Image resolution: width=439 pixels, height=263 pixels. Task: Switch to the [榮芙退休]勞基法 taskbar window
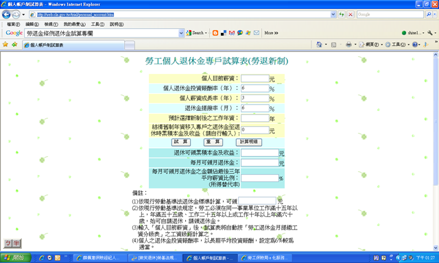coord(154,258)
